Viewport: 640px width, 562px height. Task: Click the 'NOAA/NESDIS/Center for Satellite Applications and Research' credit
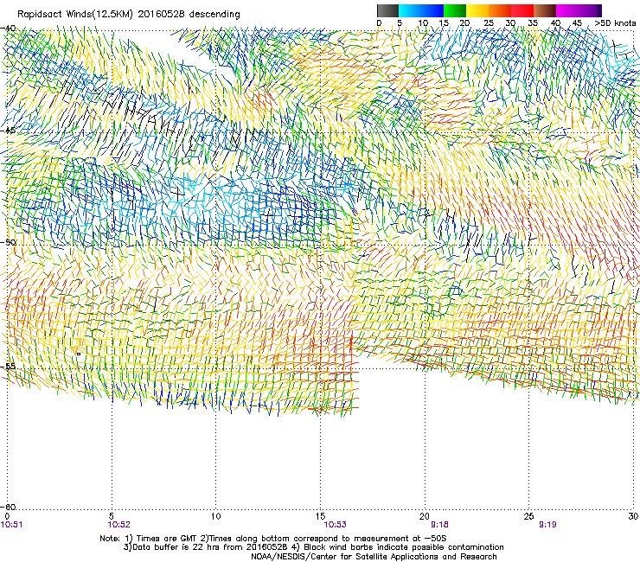(x=374, y=557)
